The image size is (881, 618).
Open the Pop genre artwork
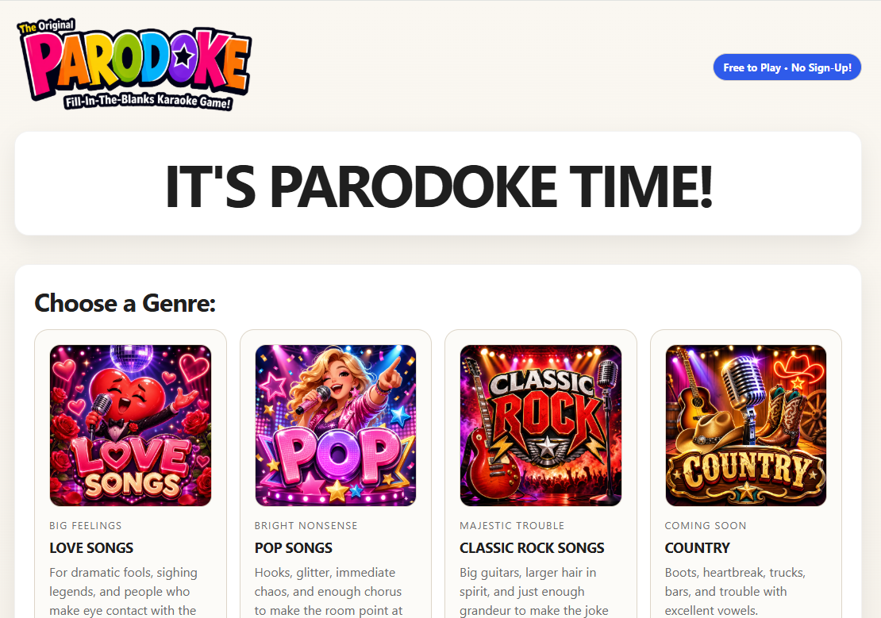336,426
